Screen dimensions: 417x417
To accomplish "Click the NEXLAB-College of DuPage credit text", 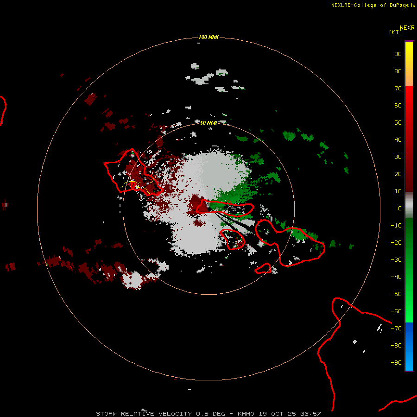I will click(x=370, y=5).
